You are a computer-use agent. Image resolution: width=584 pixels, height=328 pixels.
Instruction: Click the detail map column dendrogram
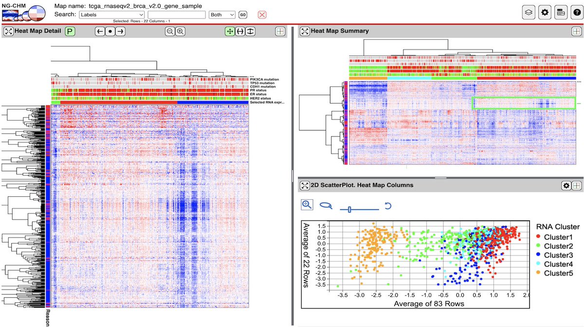click(x=149, y=61)
